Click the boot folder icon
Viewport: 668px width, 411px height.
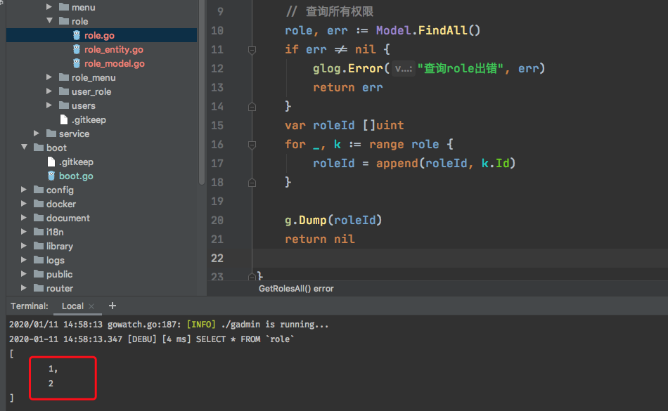39,148
